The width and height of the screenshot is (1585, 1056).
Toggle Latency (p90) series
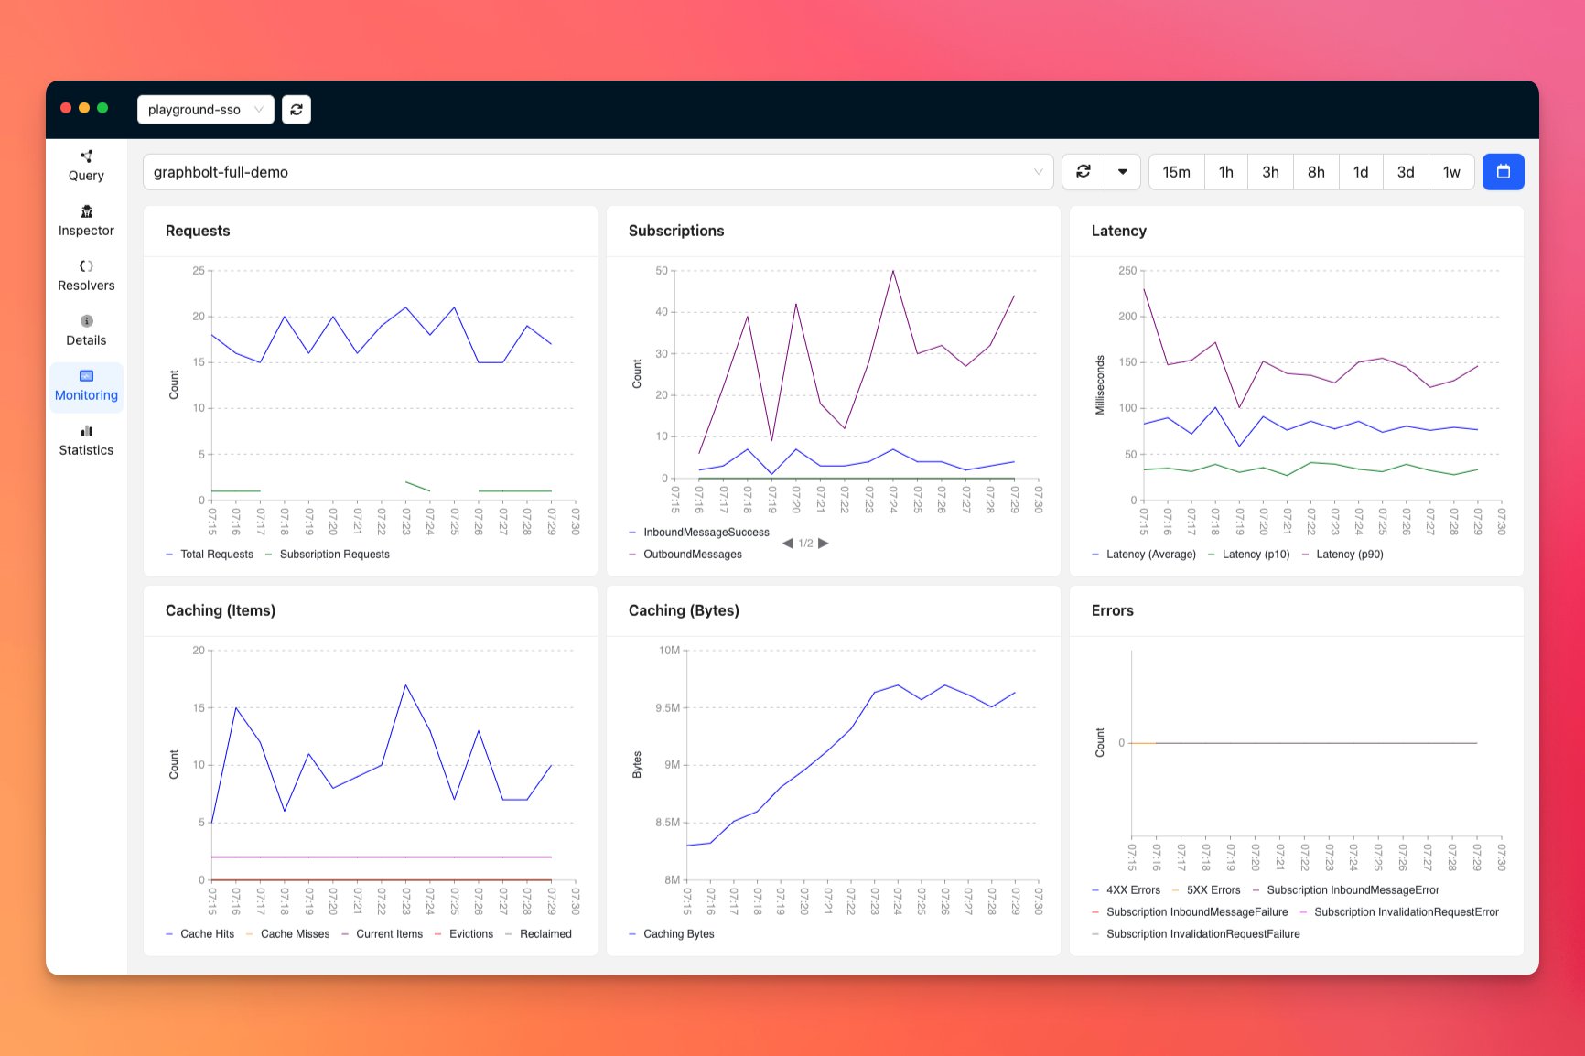coord(1342,555)
